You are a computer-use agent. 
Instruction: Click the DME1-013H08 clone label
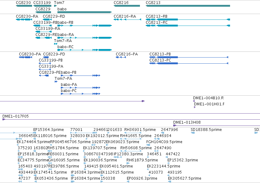pos(187,122)
